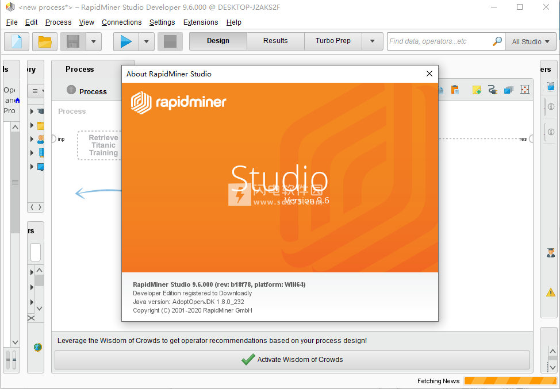Select the Retrieve Titanic Training placeholder operator
560x389 pixels.
point(99,145)
